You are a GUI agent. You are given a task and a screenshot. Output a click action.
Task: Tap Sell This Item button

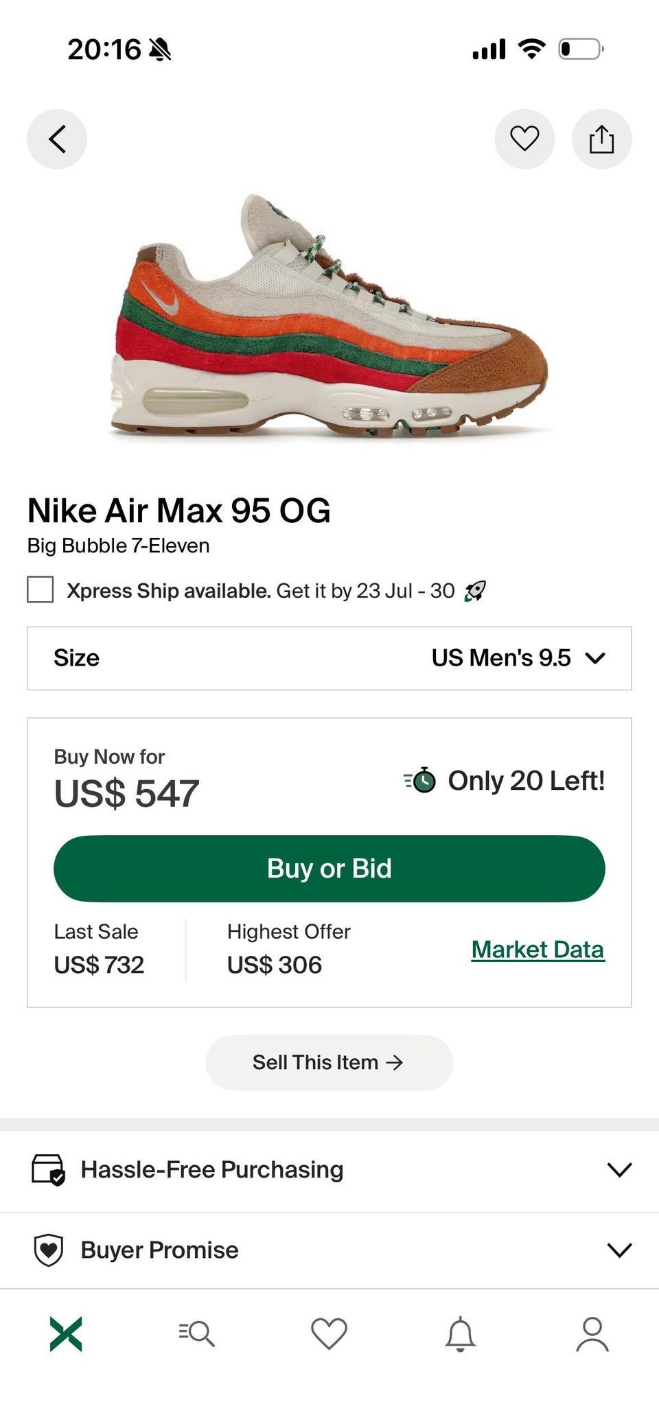point(329,1063)
